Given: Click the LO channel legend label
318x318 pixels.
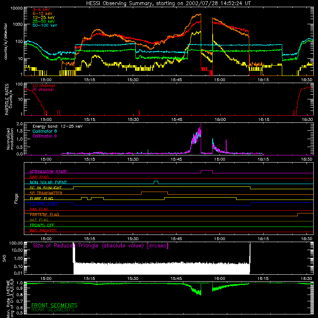Looking at the screenshot, I should (x=44, y=85).
